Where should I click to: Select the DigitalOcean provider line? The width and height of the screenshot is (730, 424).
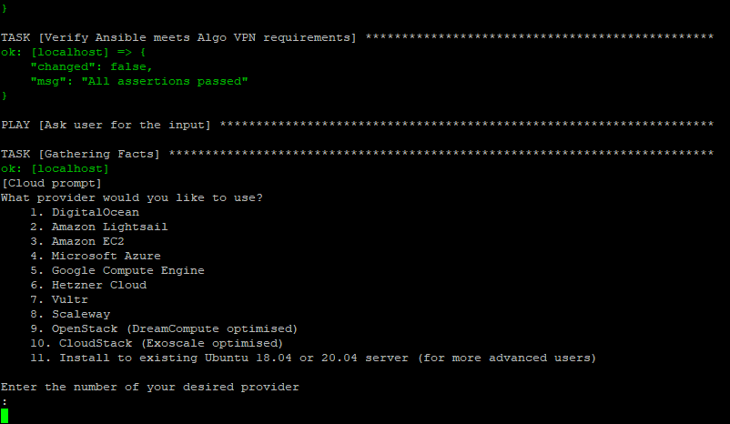(85, 212)
